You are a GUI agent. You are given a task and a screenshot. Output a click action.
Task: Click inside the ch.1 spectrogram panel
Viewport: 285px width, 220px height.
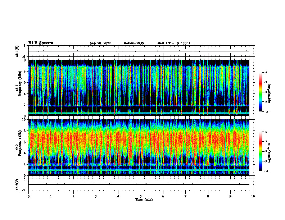click(x=139, y=88)
